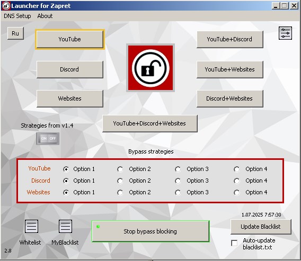The width and height of the screenshot is (301, 261).
Task: Click the orange Websites row label
Action: pos(38,192)
